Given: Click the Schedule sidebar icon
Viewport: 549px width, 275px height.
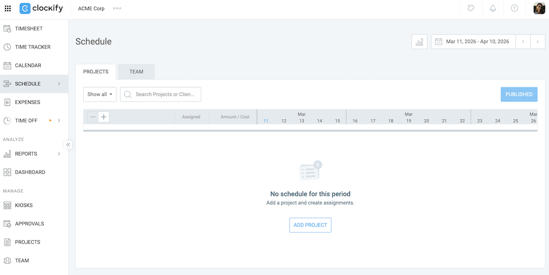Looking at the screenshot, I should 7,84.
